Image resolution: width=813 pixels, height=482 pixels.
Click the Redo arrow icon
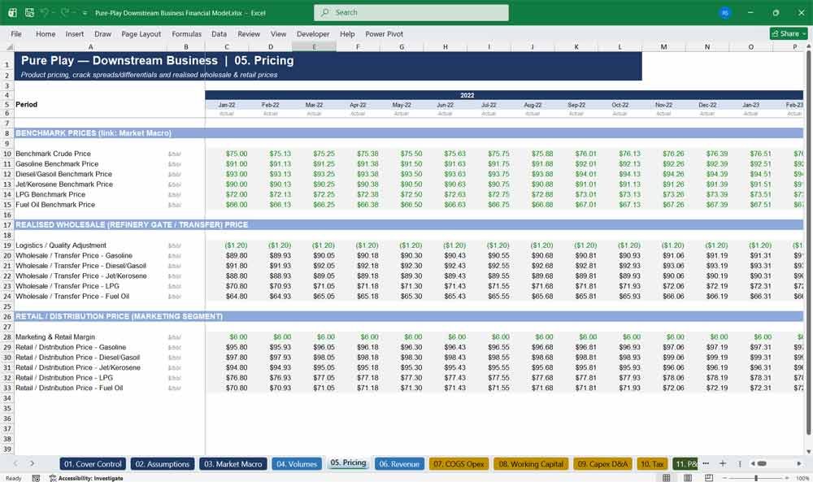pyautogui.click(x=65, y=12)
